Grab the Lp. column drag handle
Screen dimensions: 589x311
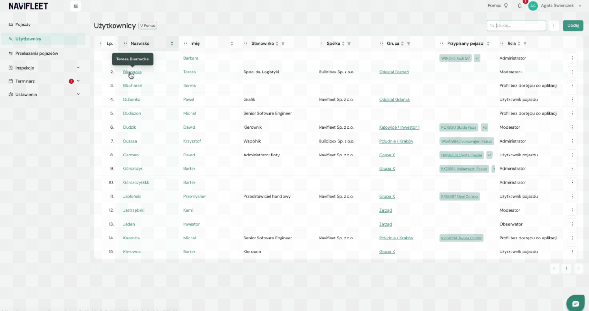coord(101,44)
